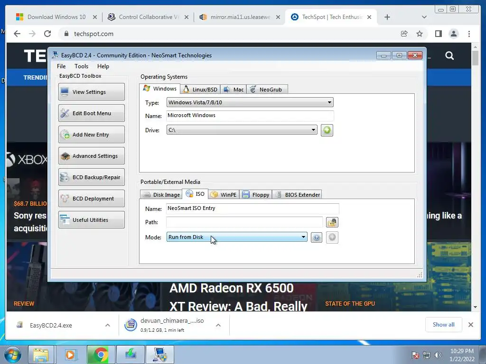This screenshot has height=364, width=486.
Task: Bookmark this page with the star icon
Action: 420,34
